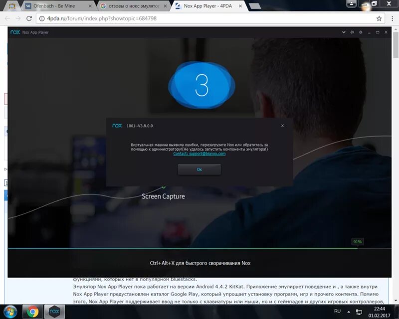Show hidden system tray icons

(349, 312)
